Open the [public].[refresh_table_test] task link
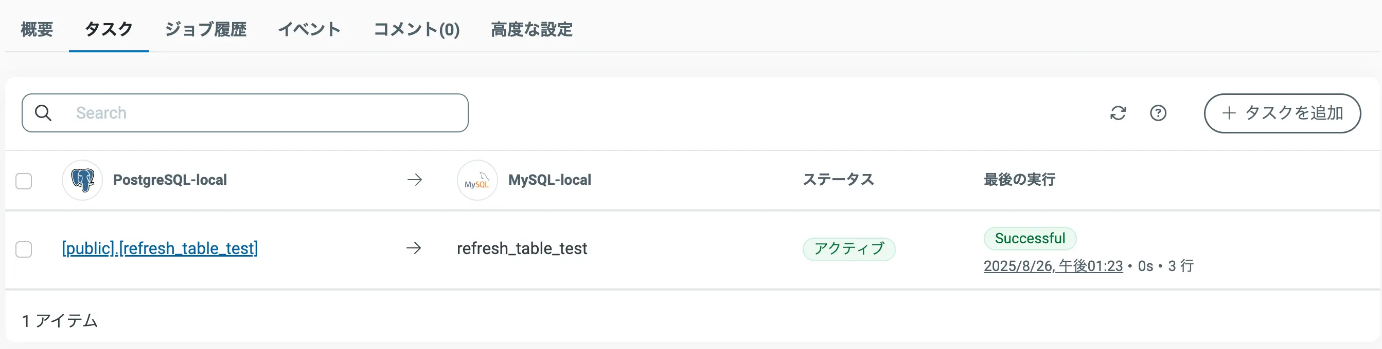 click(160, 248)
